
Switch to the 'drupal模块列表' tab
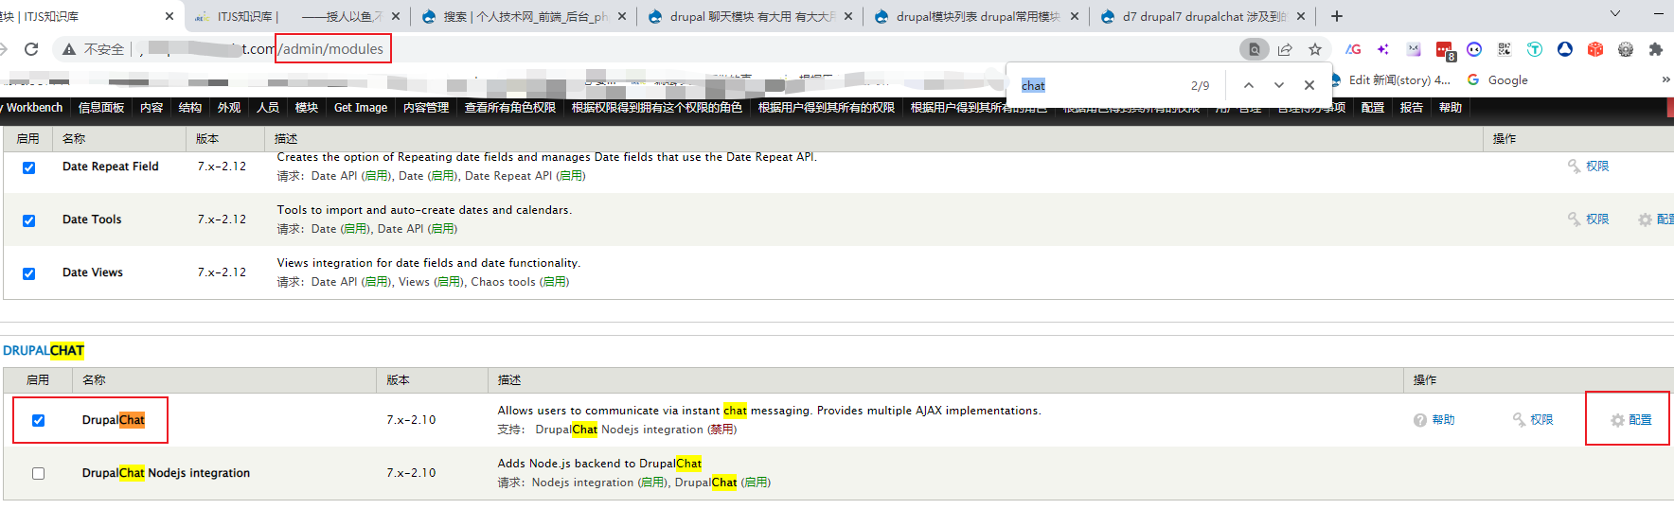click(x=977, y=16)
